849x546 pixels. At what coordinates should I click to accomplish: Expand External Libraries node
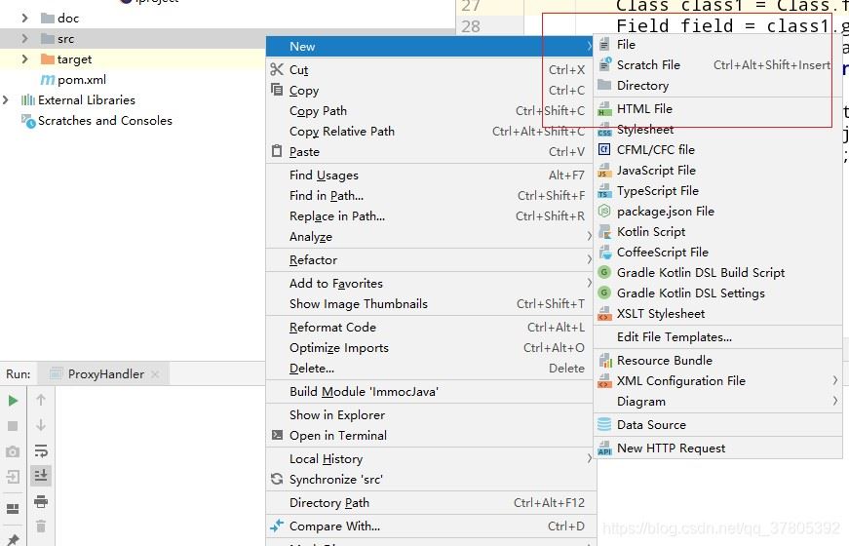7,100
